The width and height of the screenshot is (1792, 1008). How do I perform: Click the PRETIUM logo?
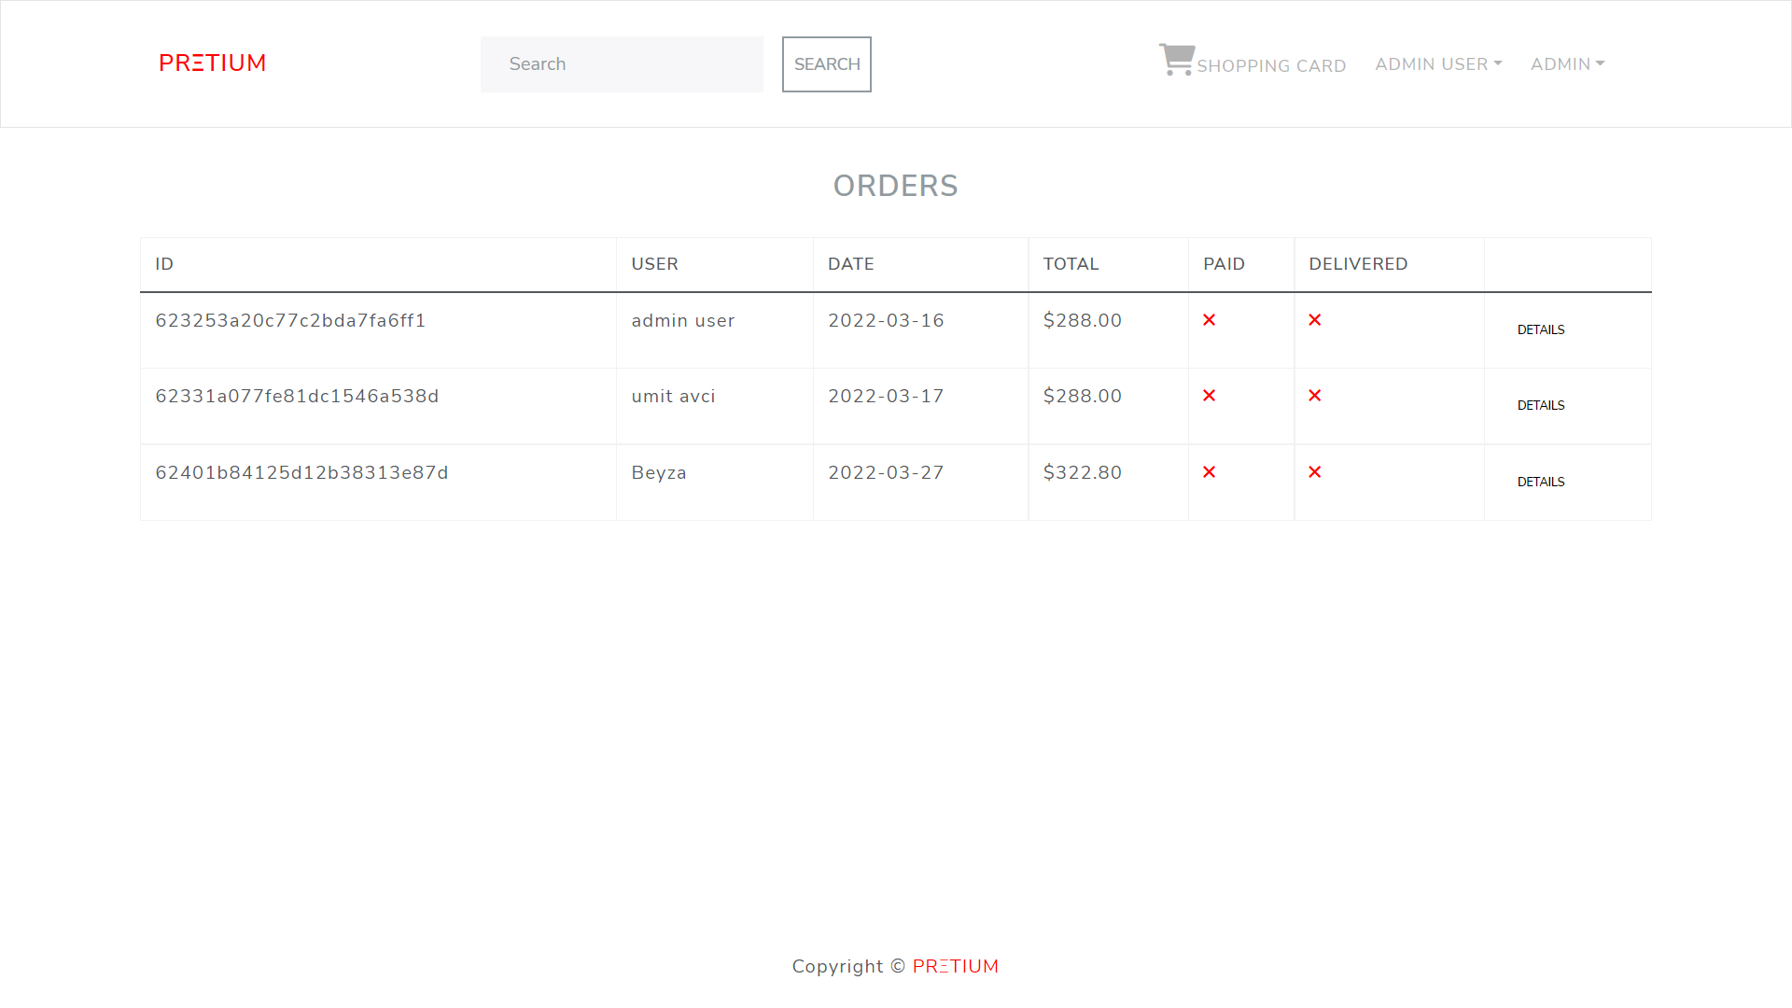212,63
